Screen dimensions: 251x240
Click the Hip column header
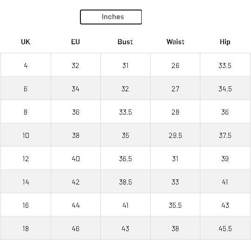pos(225,42)
